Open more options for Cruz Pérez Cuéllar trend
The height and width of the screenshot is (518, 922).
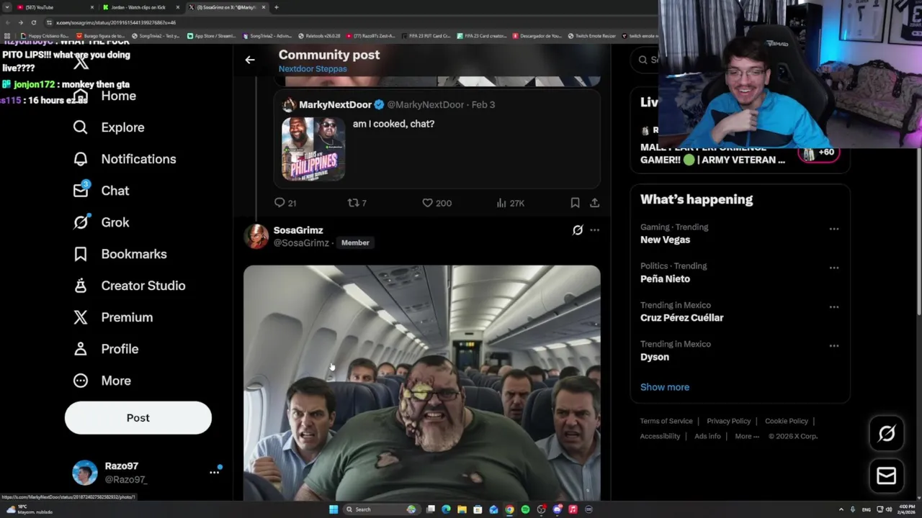833,306
